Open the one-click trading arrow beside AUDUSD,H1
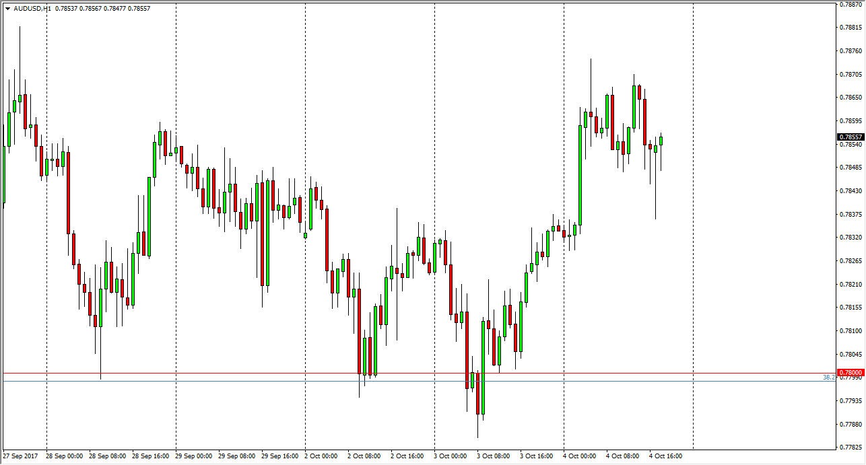 [x=7, y=9]
